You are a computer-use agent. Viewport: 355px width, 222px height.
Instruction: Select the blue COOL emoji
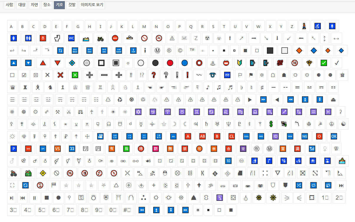tap(246, 136)
